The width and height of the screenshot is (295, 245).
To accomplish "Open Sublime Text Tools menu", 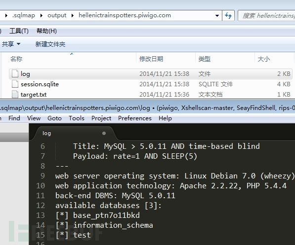I will (x=77, y=118).
